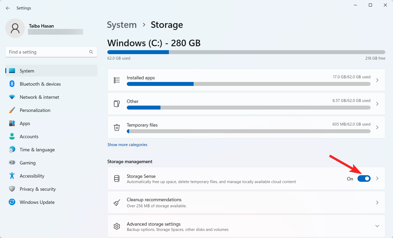Expand the Other storage category
Viewport: 393px width, 238px height.
pos(377,104)
